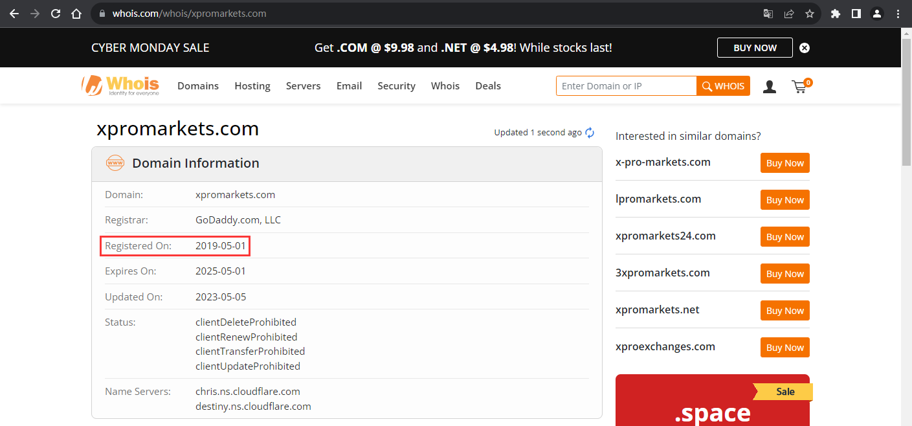Share this page via the address bar icon
The width and height of the screenshot is (912, 426).
(x=789, y=14)
